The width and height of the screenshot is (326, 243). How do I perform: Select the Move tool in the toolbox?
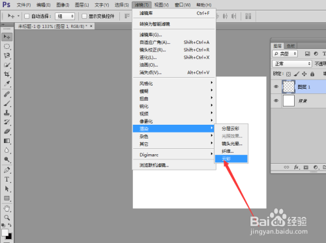click(7, 37)
